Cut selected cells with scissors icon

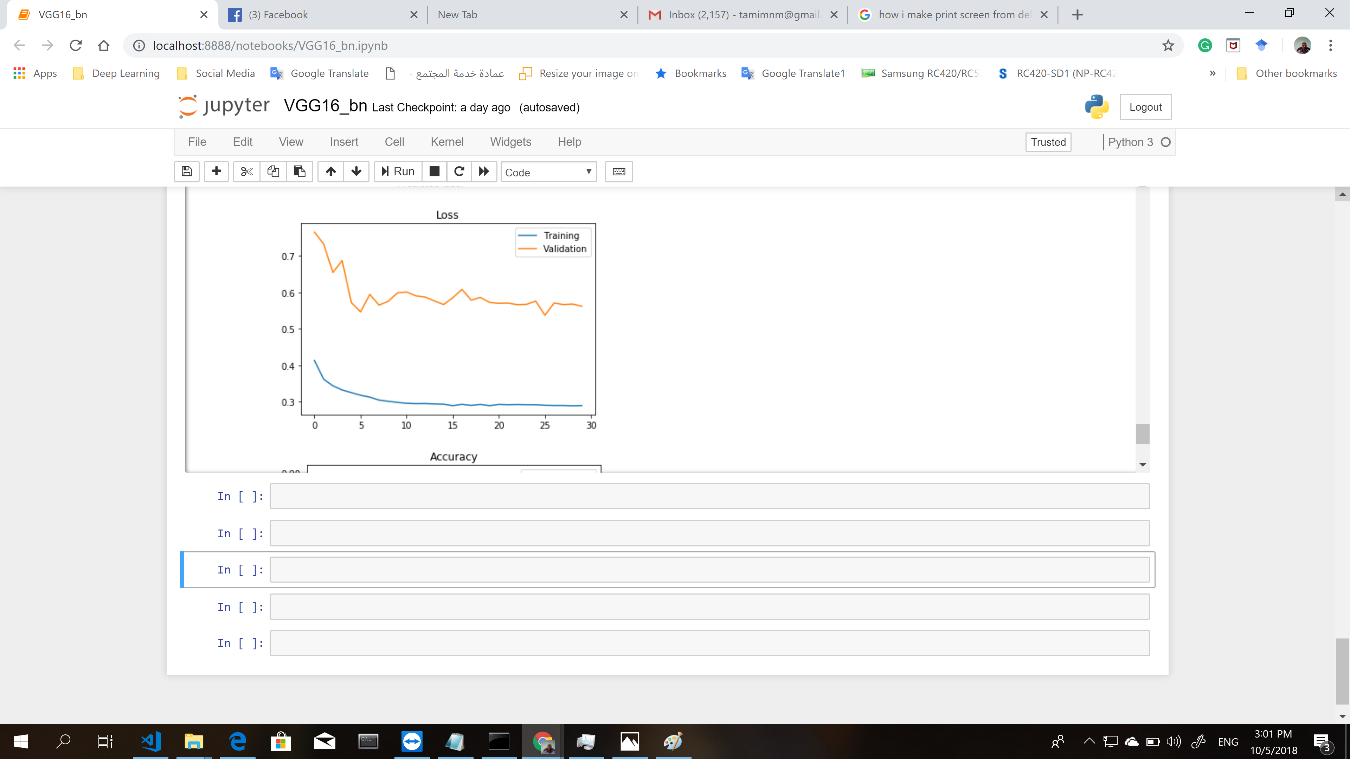(x=246, y=171)
